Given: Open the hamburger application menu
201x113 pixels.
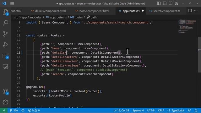Looking at the screenshot, I should tap(12, 3).
